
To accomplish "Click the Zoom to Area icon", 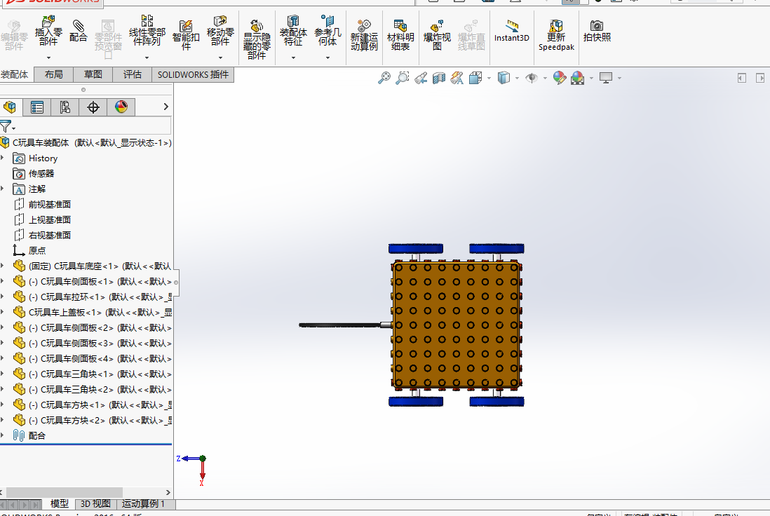I will coord(403,78).
